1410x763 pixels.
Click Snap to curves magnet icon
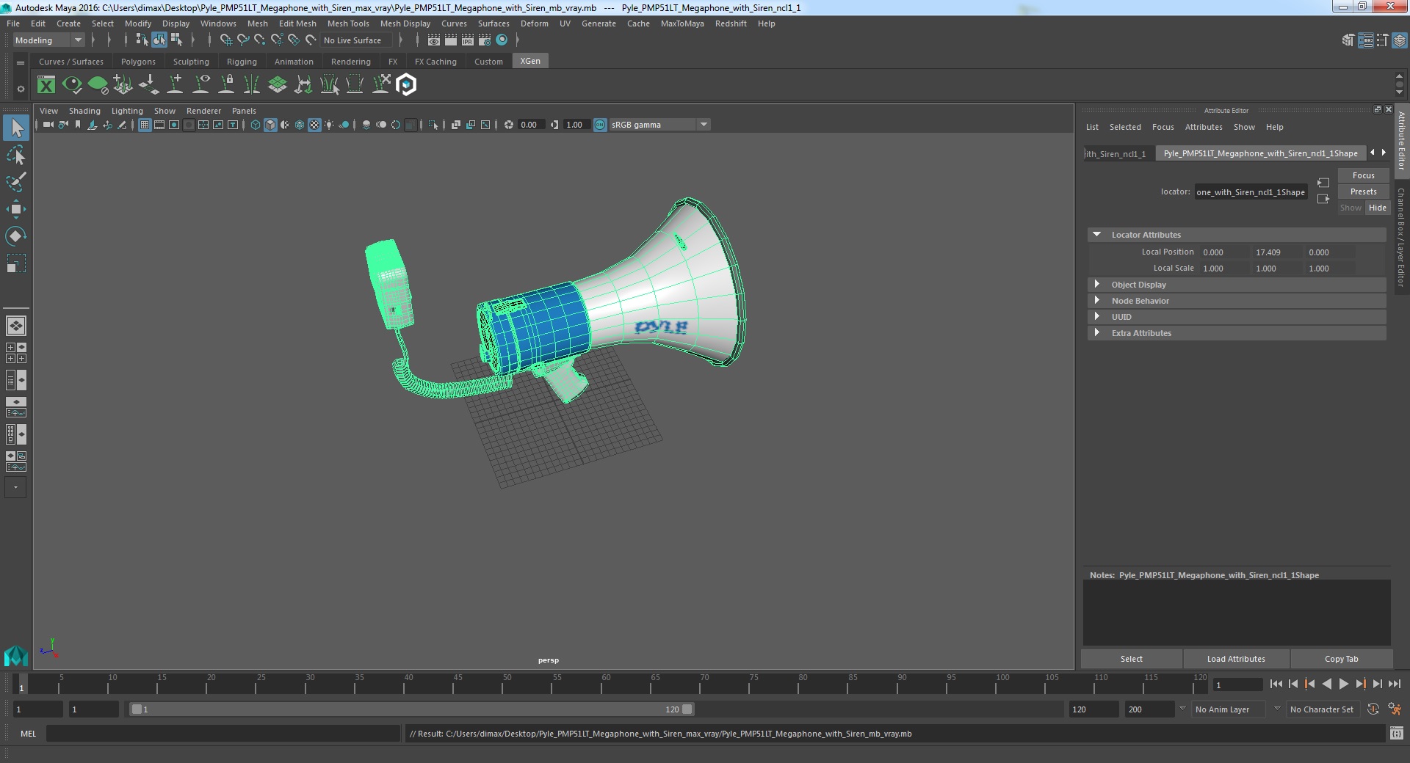[243, 40]
